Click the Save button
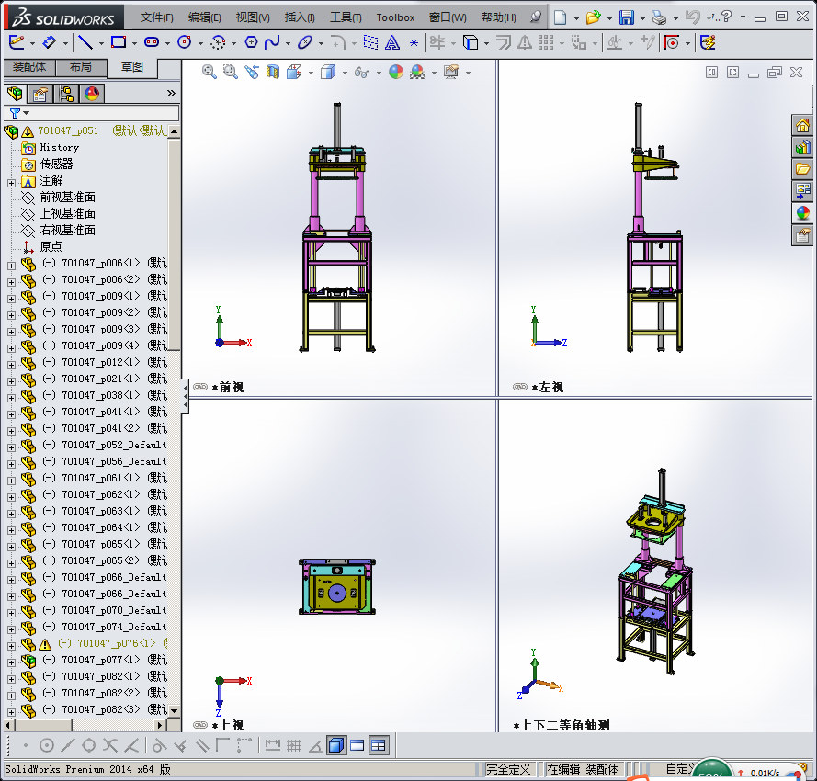This screenshot has height=781, width=817. point(626,17)
